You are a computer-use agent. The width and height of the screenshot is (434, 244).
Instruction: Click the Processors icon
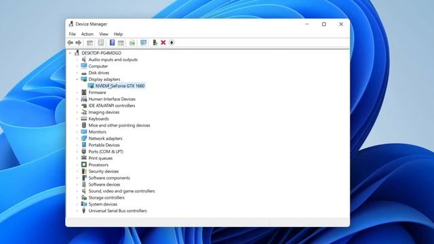[x=84, y=165]
